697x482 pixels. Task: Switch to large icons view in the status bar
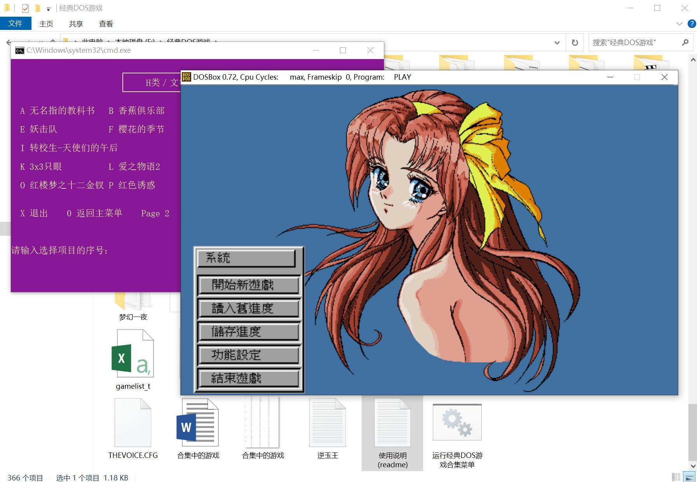tap(689, 477)
